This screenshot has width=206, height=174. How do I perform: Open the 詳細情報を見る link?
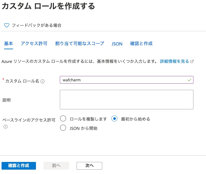tap(174, 62)
